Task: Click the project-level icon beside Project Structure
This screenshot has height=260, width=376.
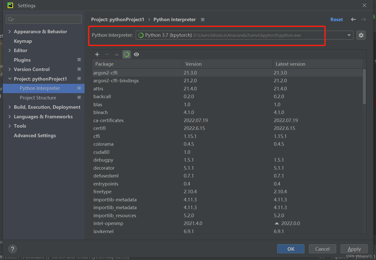Action: pos(79,97)
